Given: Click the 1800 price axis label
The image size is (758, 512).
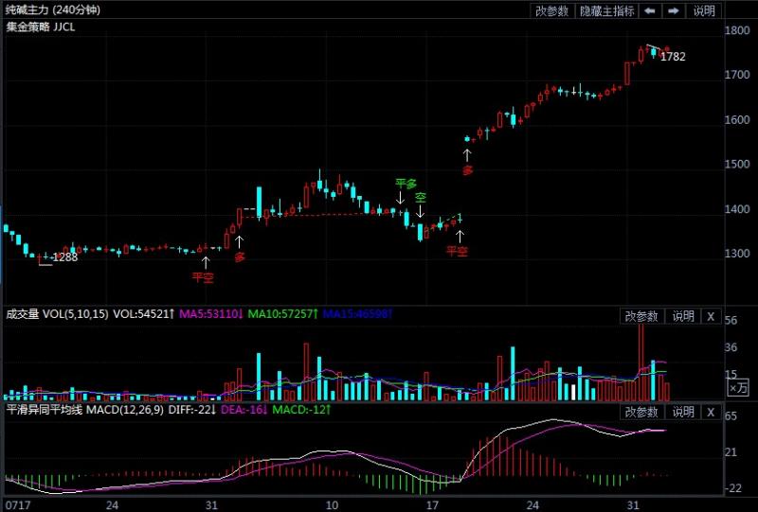Looking at the screenshot, I should (737, 30).
